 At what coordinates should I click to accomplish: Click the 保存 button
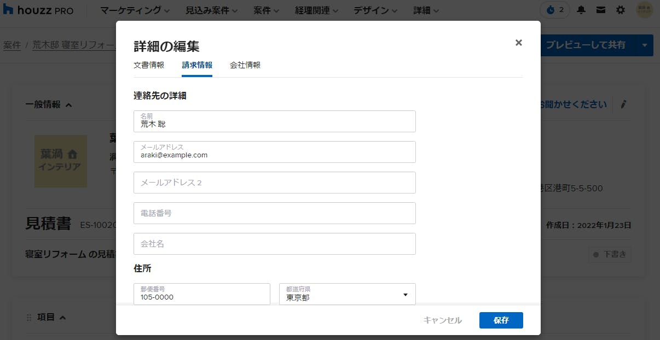501,320
